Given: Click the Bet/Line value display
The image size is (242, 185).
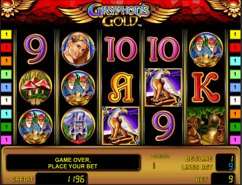Looking at the screenshot, I should click(x=225, y=158).
